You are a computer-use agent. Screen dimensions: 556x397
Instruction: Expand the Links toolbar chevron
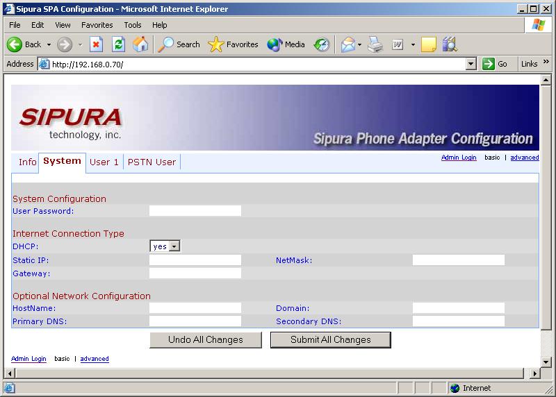pos(546,62)
